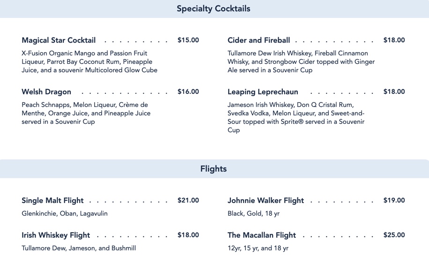Click the $16.00 Welsh Dragon price
This screenshot has width=429, height=264.
(x=188, y=92)
